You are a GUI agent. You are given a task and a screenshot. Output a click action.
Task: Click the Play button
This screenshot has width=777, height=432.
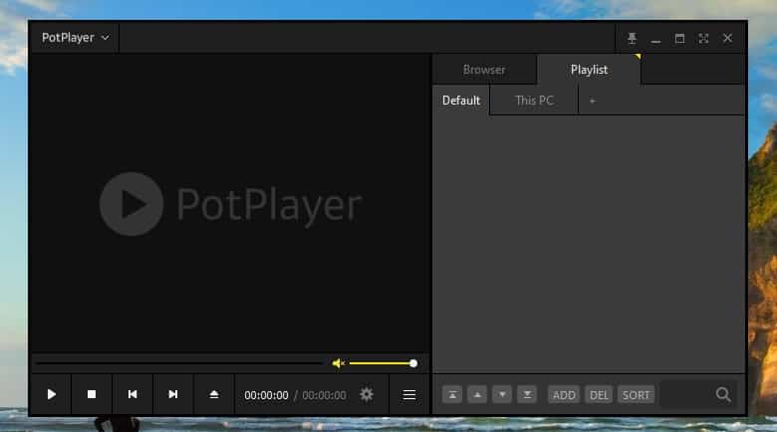click(x=51, y=394)
